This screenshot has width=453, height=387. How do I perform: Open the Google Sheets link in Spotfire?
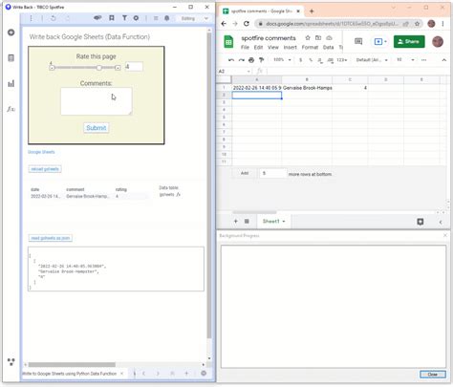click(x=41, y=152)
